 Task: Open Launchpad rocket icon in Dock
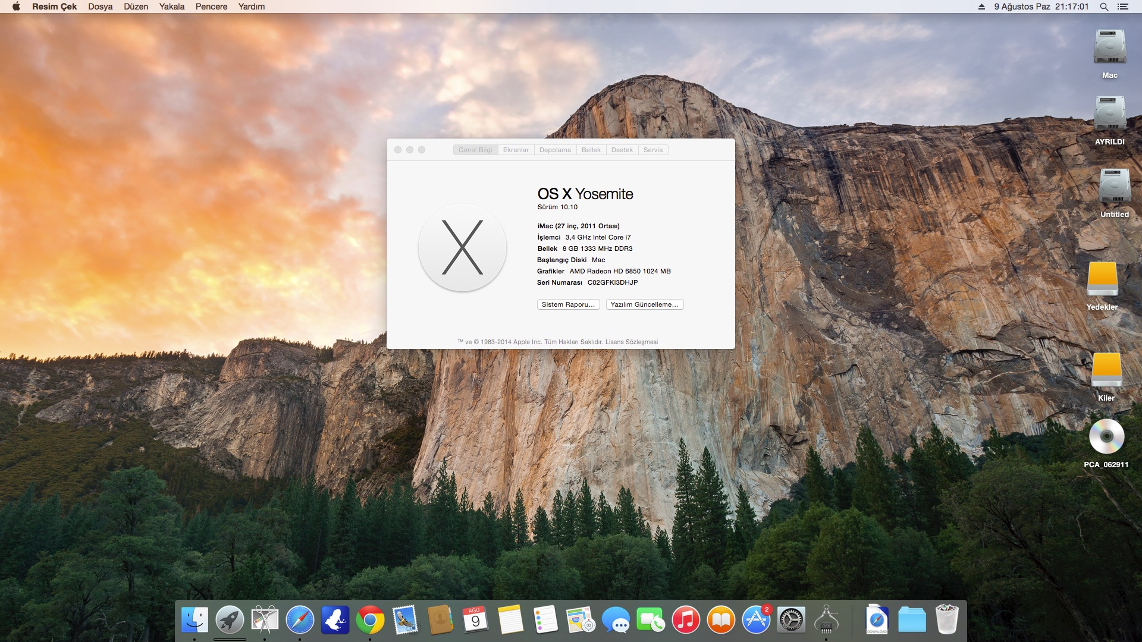click(x=230, y=620)
